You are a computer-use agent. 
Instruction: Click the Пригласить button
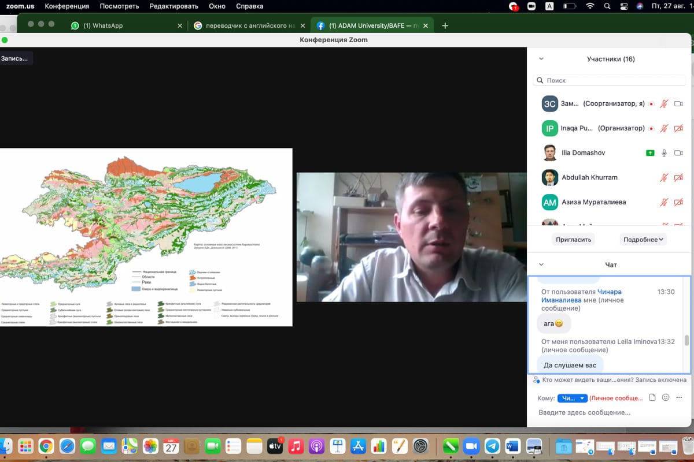click(x=573, y=239)
